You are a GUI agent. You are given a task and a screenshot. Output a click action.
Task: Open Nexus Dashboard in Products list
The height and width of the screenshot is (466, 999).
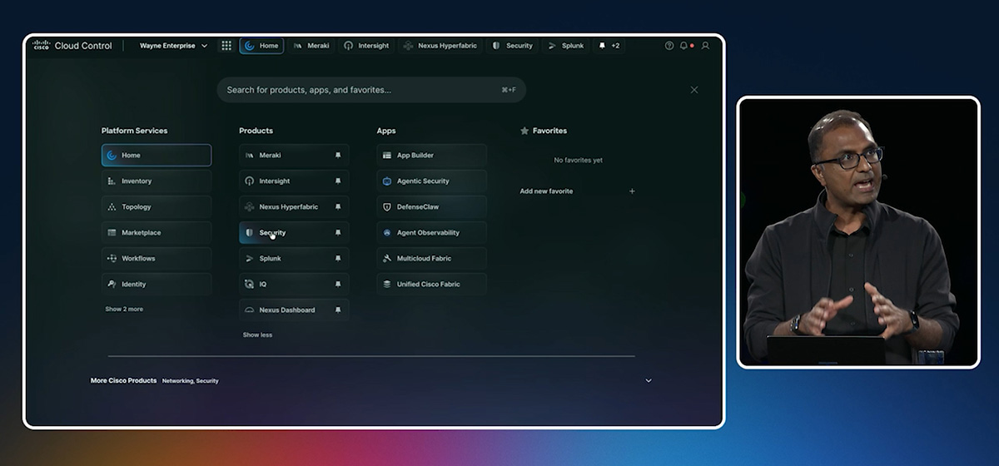[294, 310]
